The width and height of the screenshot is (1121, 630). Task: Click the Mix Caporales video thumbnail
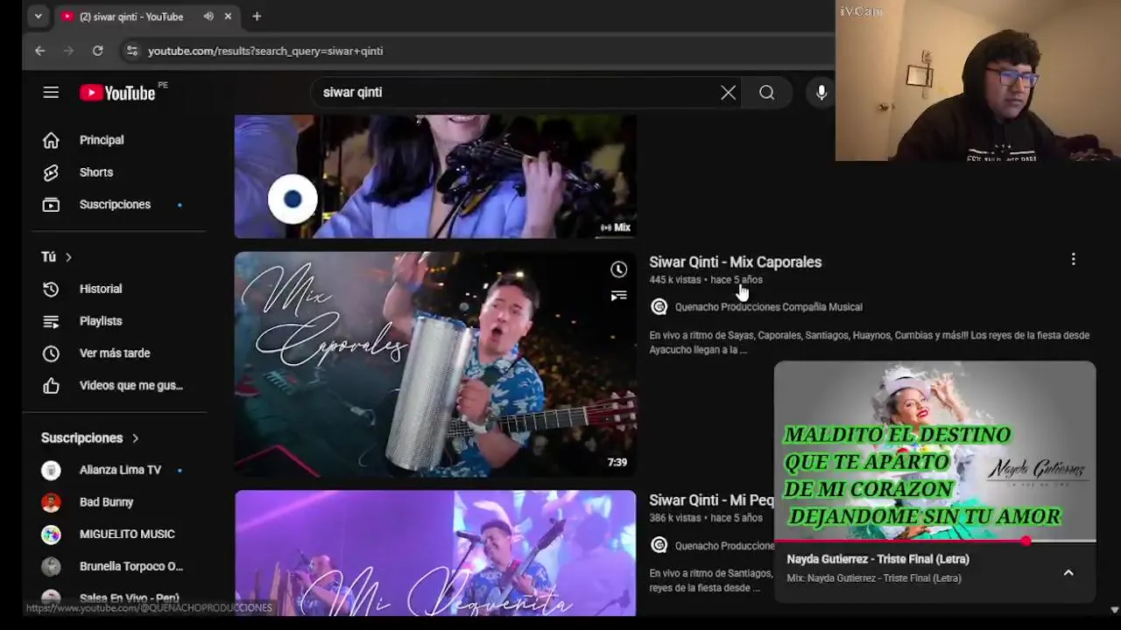pyautogui.click(x=435, y=364)
